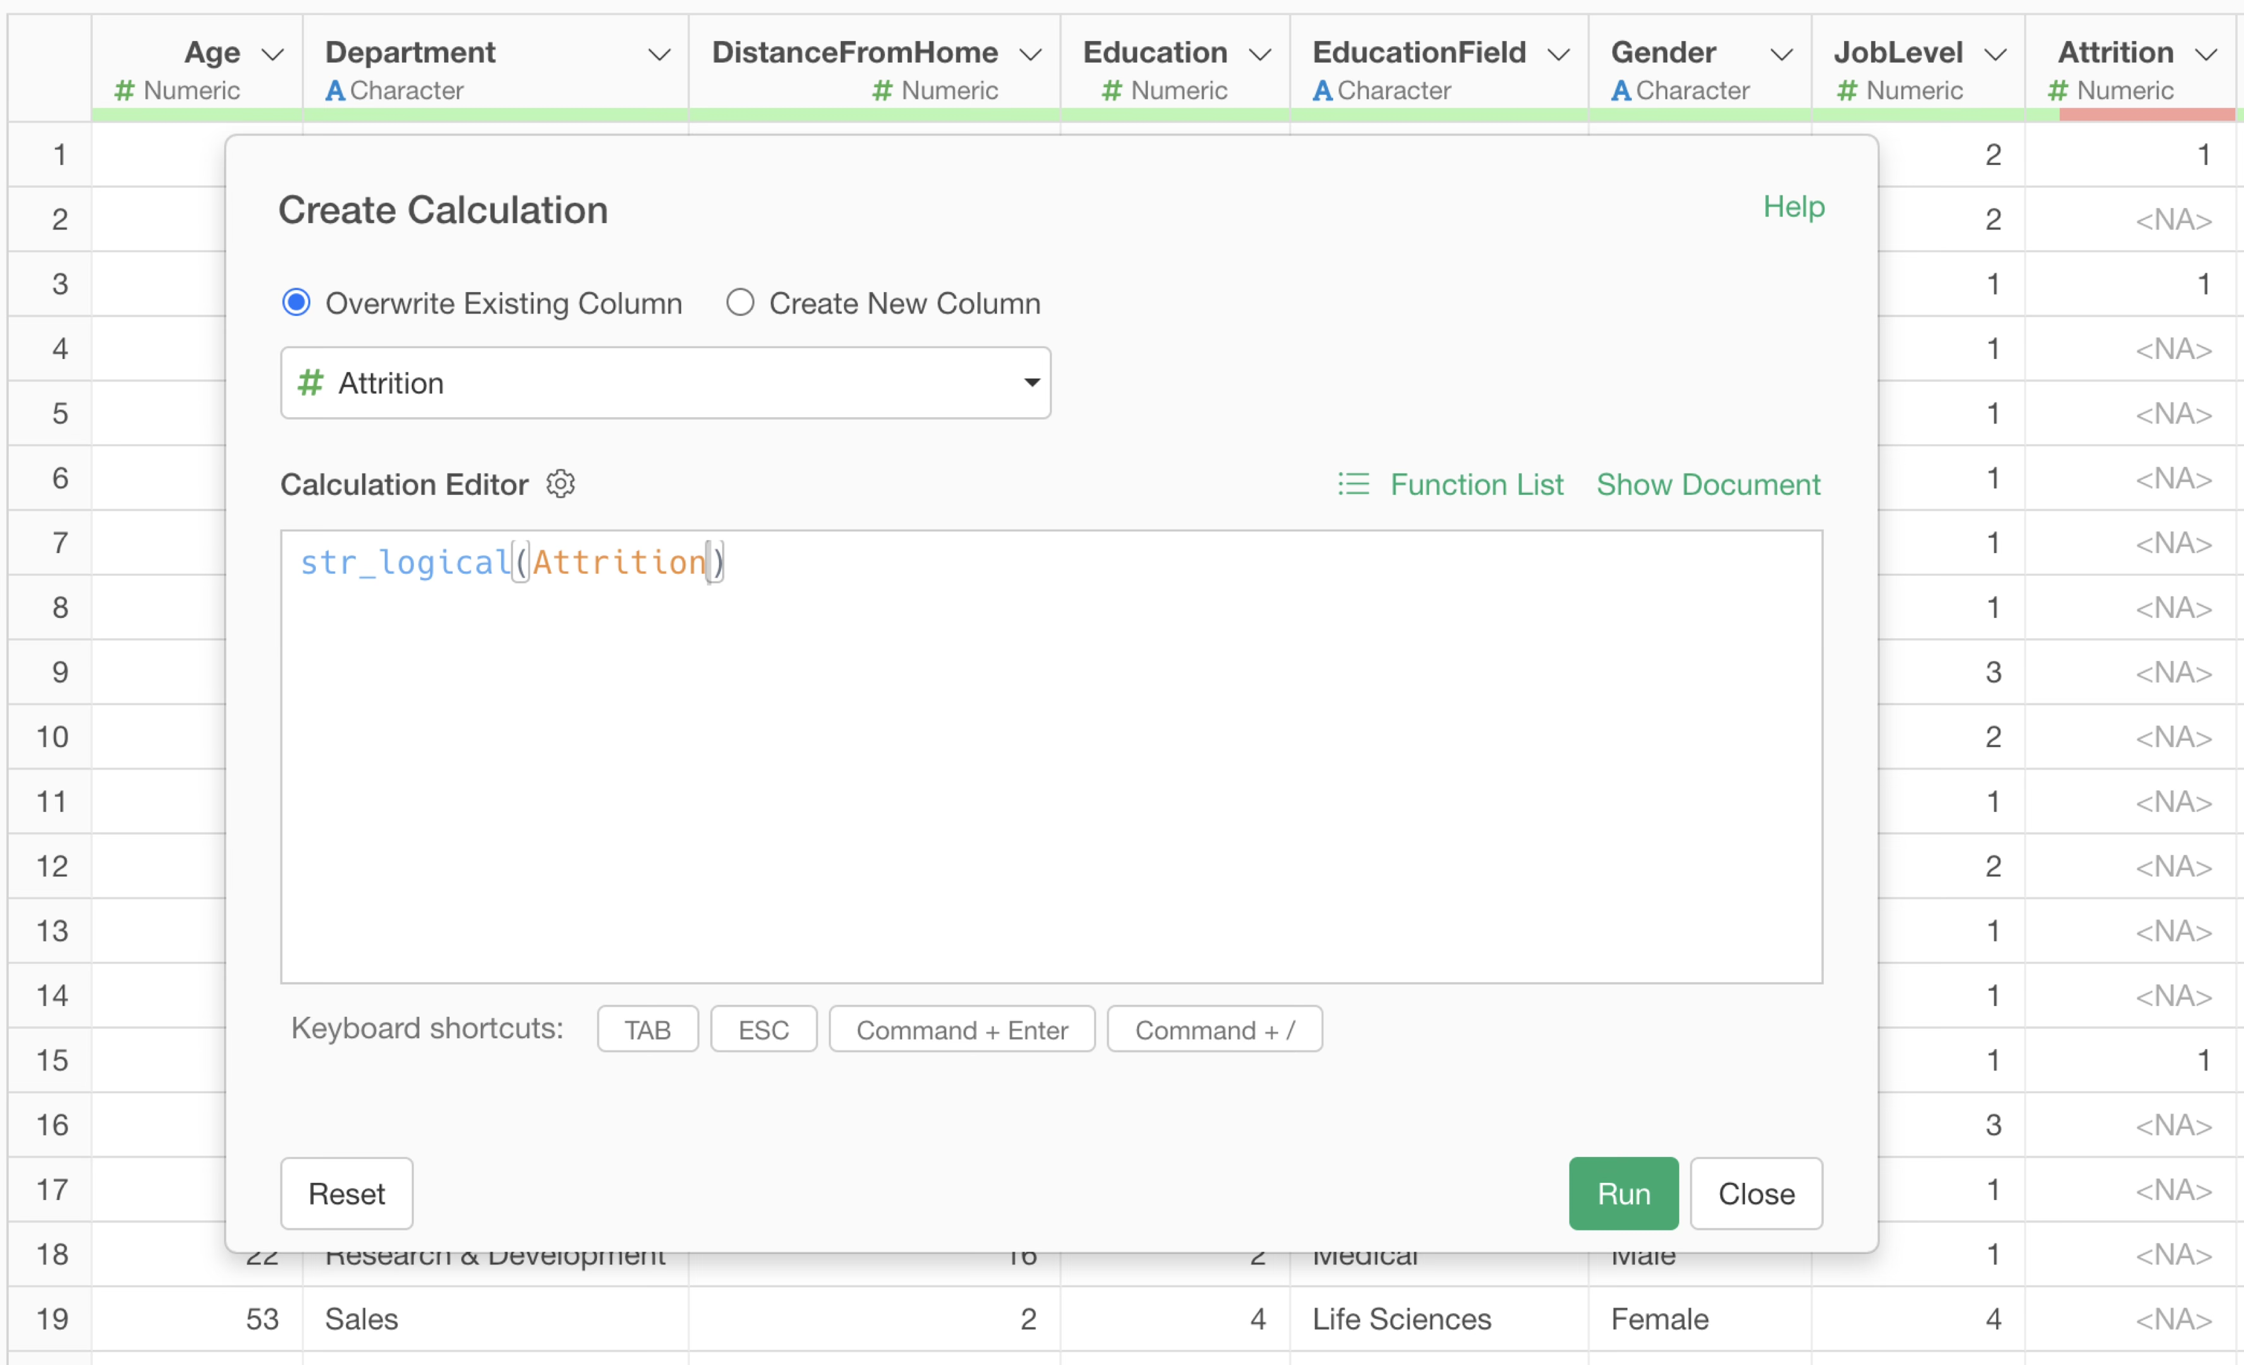Click inside the calculation editor text area
Image resolution: width=2244 pixels, height=1365 pixels.
pos(1051,756)
